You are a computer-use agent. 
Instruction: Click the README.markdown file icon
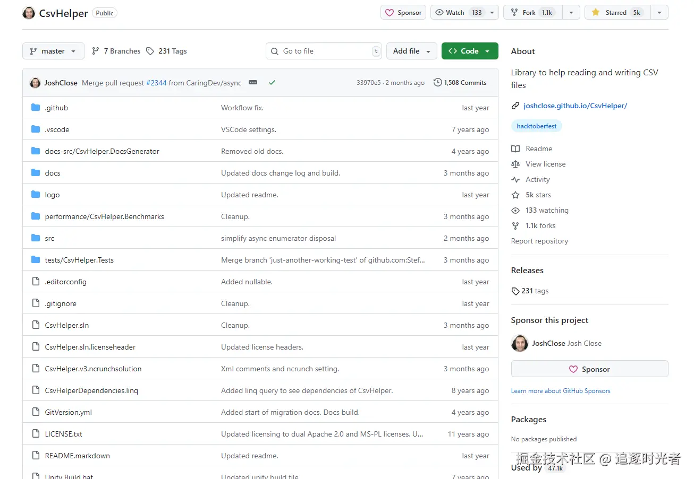click(x=36, y=456)
